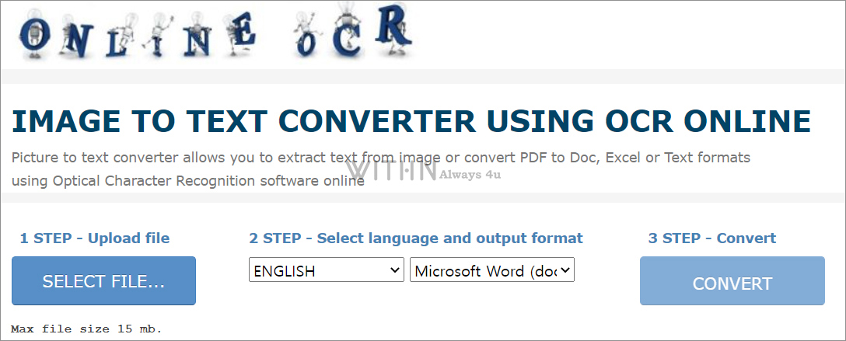Click the 'using Optical Character Recognition software online' line
846x341 pixels.
pyautogui.click(x=187, y=180)
